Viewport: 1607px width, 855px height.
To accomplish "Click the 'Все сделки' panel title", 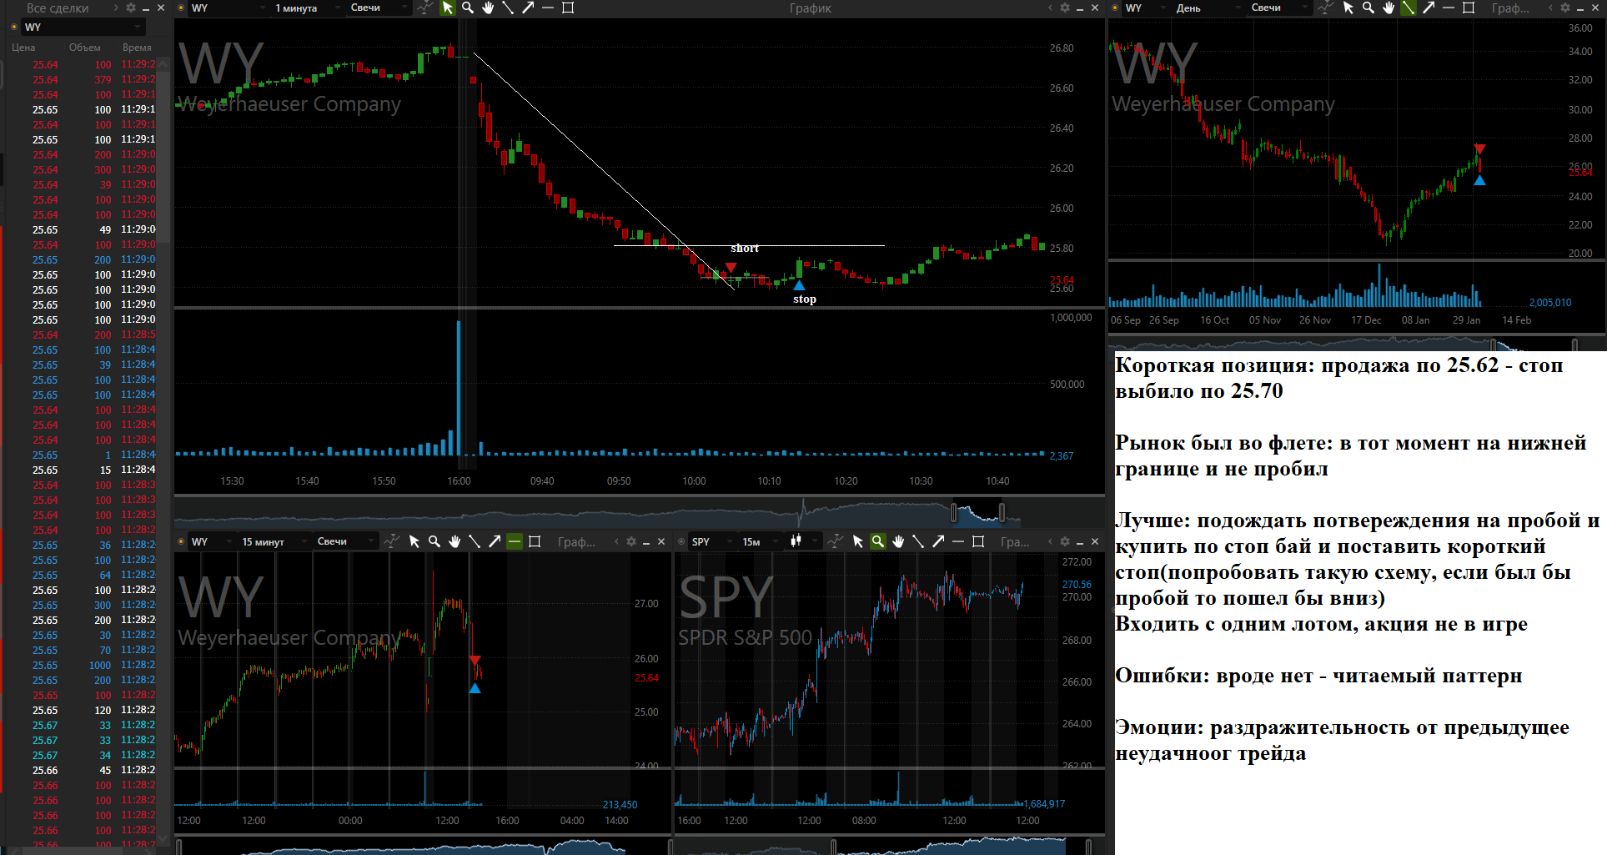I will [58, 8].
